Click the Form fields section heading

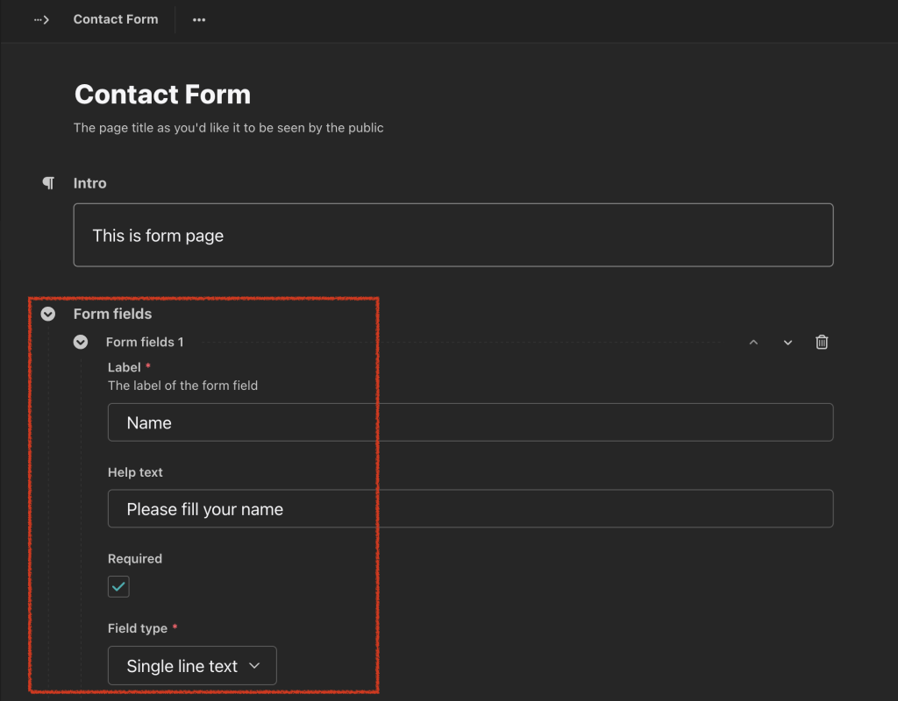click(112, 314)
